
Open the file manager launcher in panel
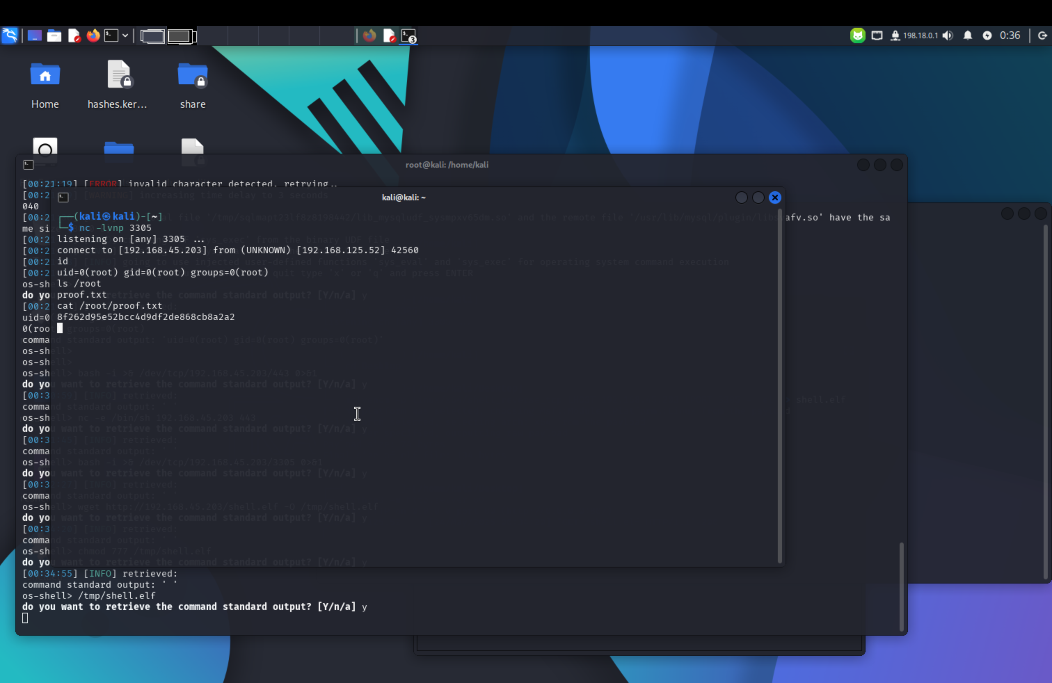[x=54, y=35]
